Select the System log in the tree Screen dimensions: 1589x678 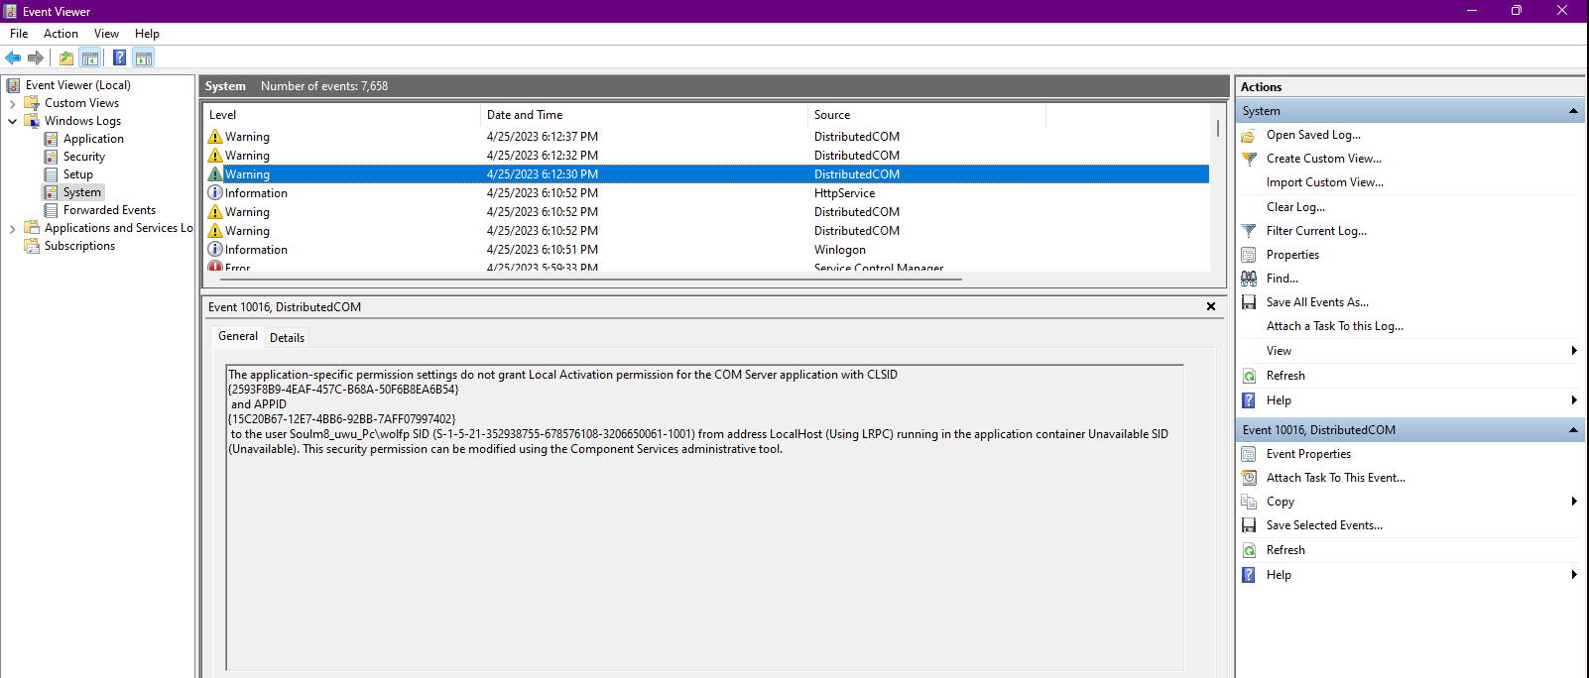pos(82,192)
